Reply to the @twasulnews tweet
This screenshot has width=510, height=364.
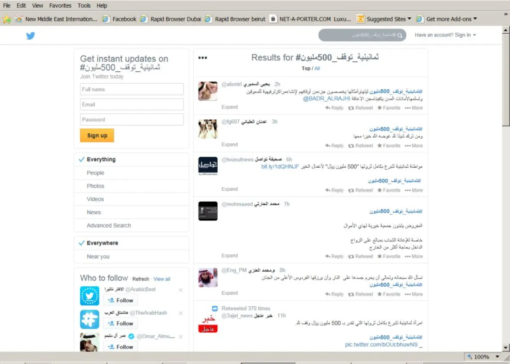coord(334,190)
